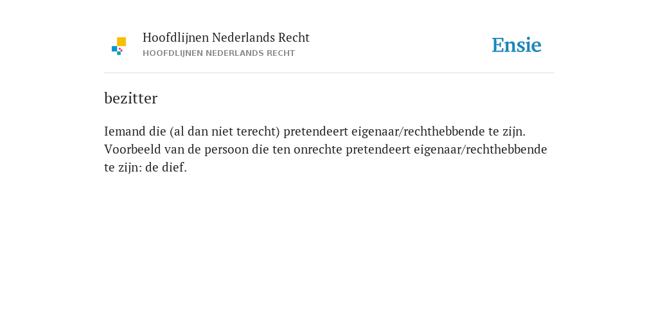Click the letter 'E' of the Ensie logo
The width and height of the screenshot is (658, 329).
coord(498,45)
